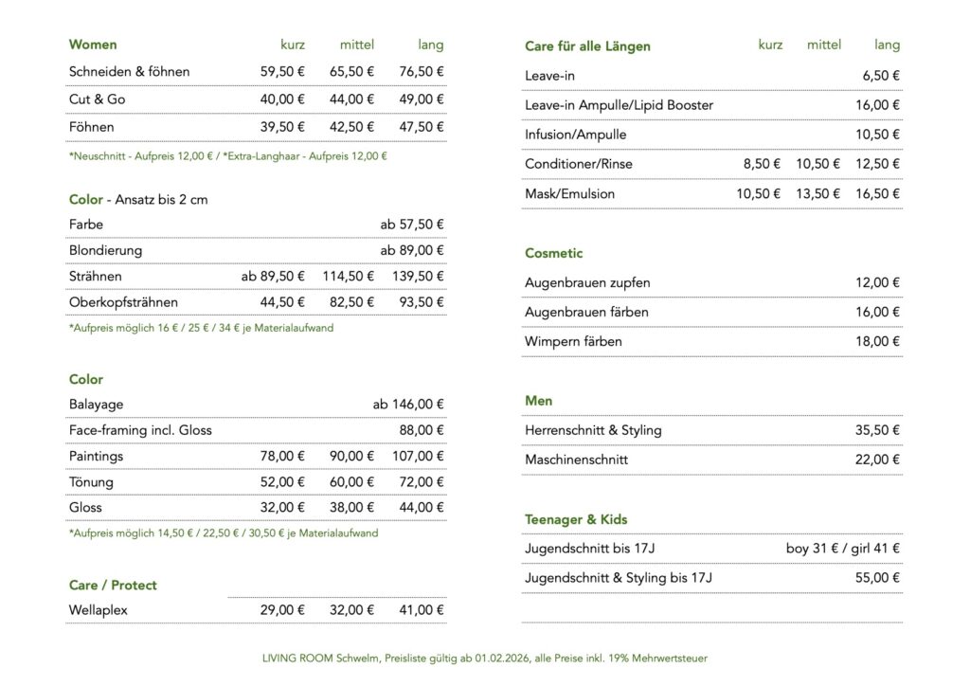Click the Women section heading

(93, 45)
